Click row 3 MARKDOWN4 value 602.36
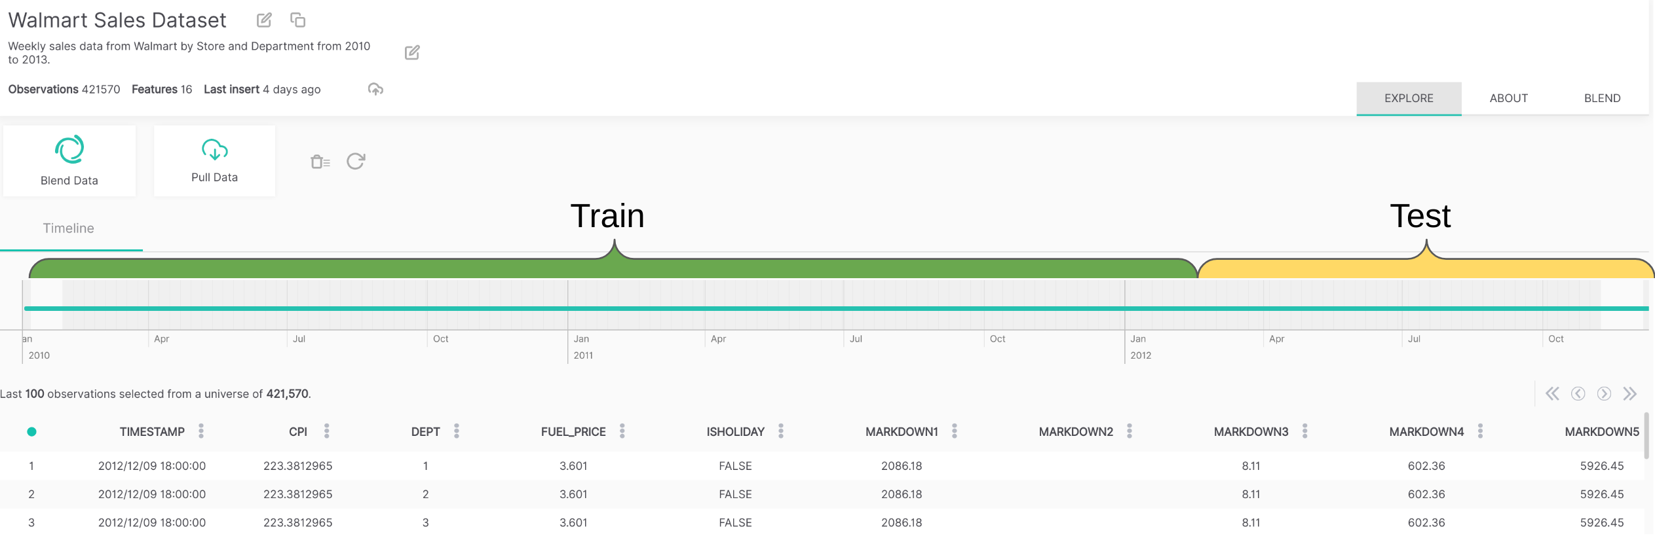Viewport: 1655px width, 538px height. pos(1426,523)
